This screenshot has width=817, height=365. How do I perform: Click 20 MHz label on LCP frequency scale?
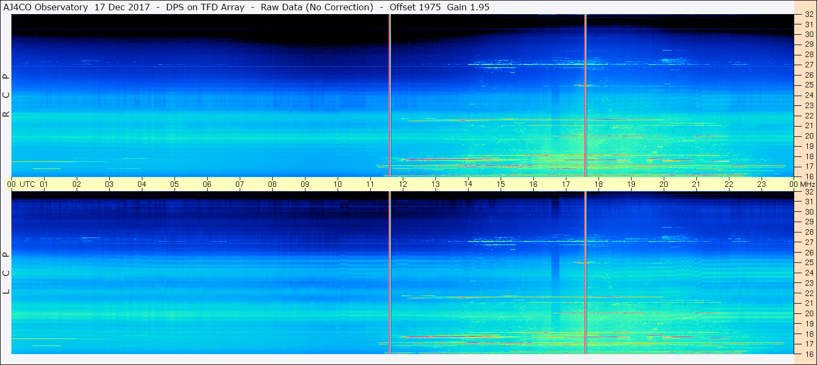809,313
